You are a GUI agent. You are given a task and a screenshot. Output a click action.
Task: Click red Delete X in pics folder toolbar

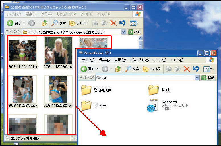113,23
